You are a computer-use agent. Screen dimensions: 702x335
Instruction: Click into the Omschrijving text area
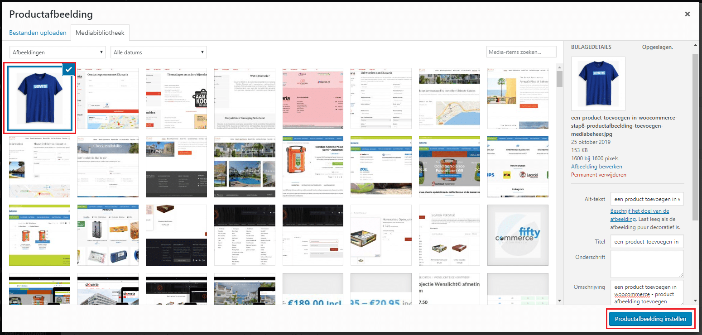click(647, 292)
